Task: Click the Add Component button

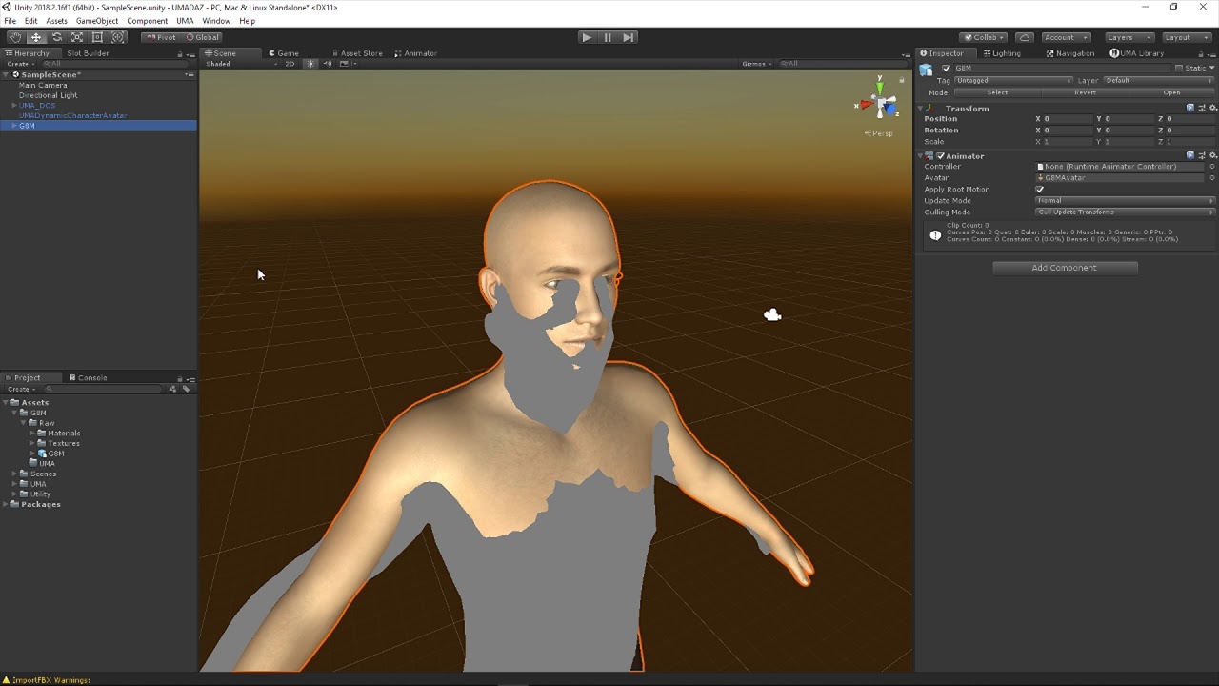Action: click(x=1064, y=268)
